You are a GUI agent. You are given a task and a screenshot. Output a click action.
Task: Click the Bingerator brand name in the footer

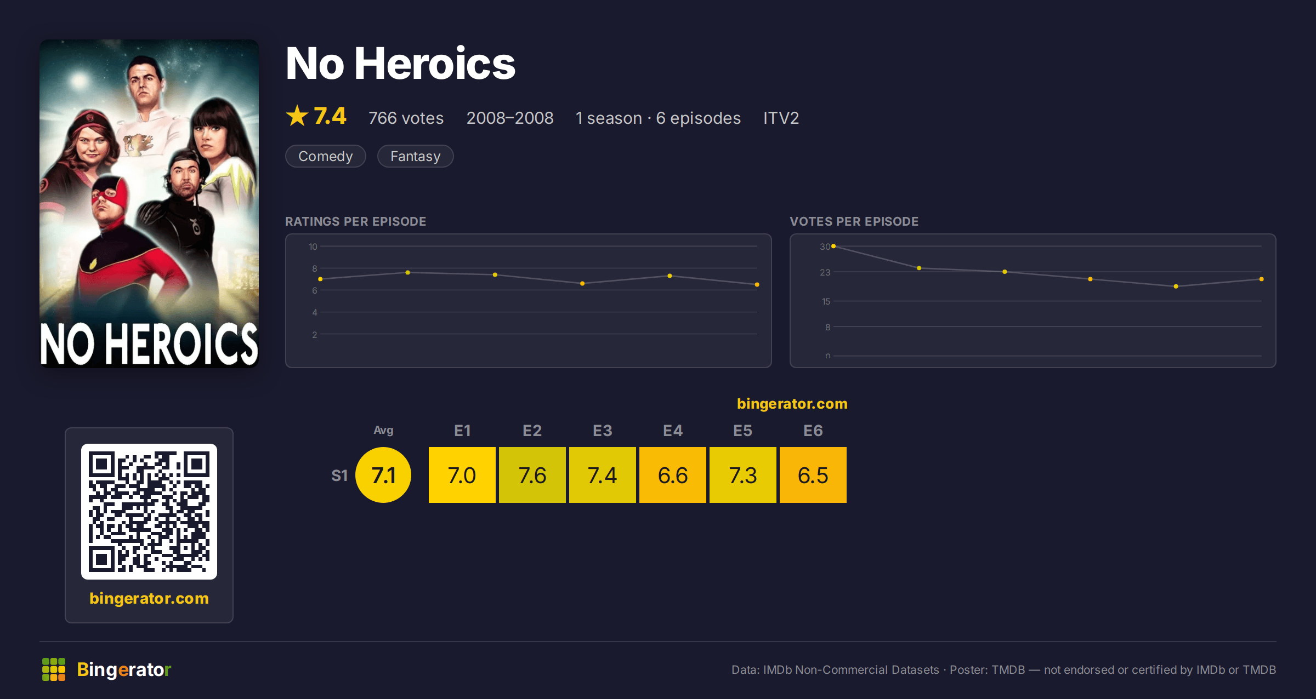pos(124,669)
